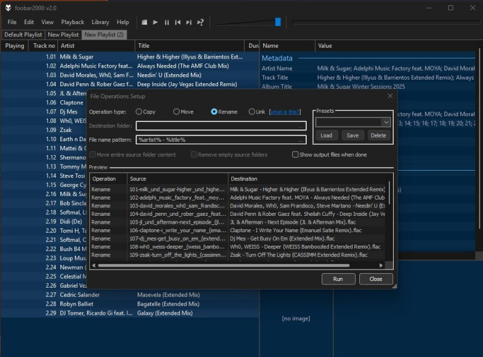Load the selected preset
Screen dimensions: 483x357
(327, 136)
